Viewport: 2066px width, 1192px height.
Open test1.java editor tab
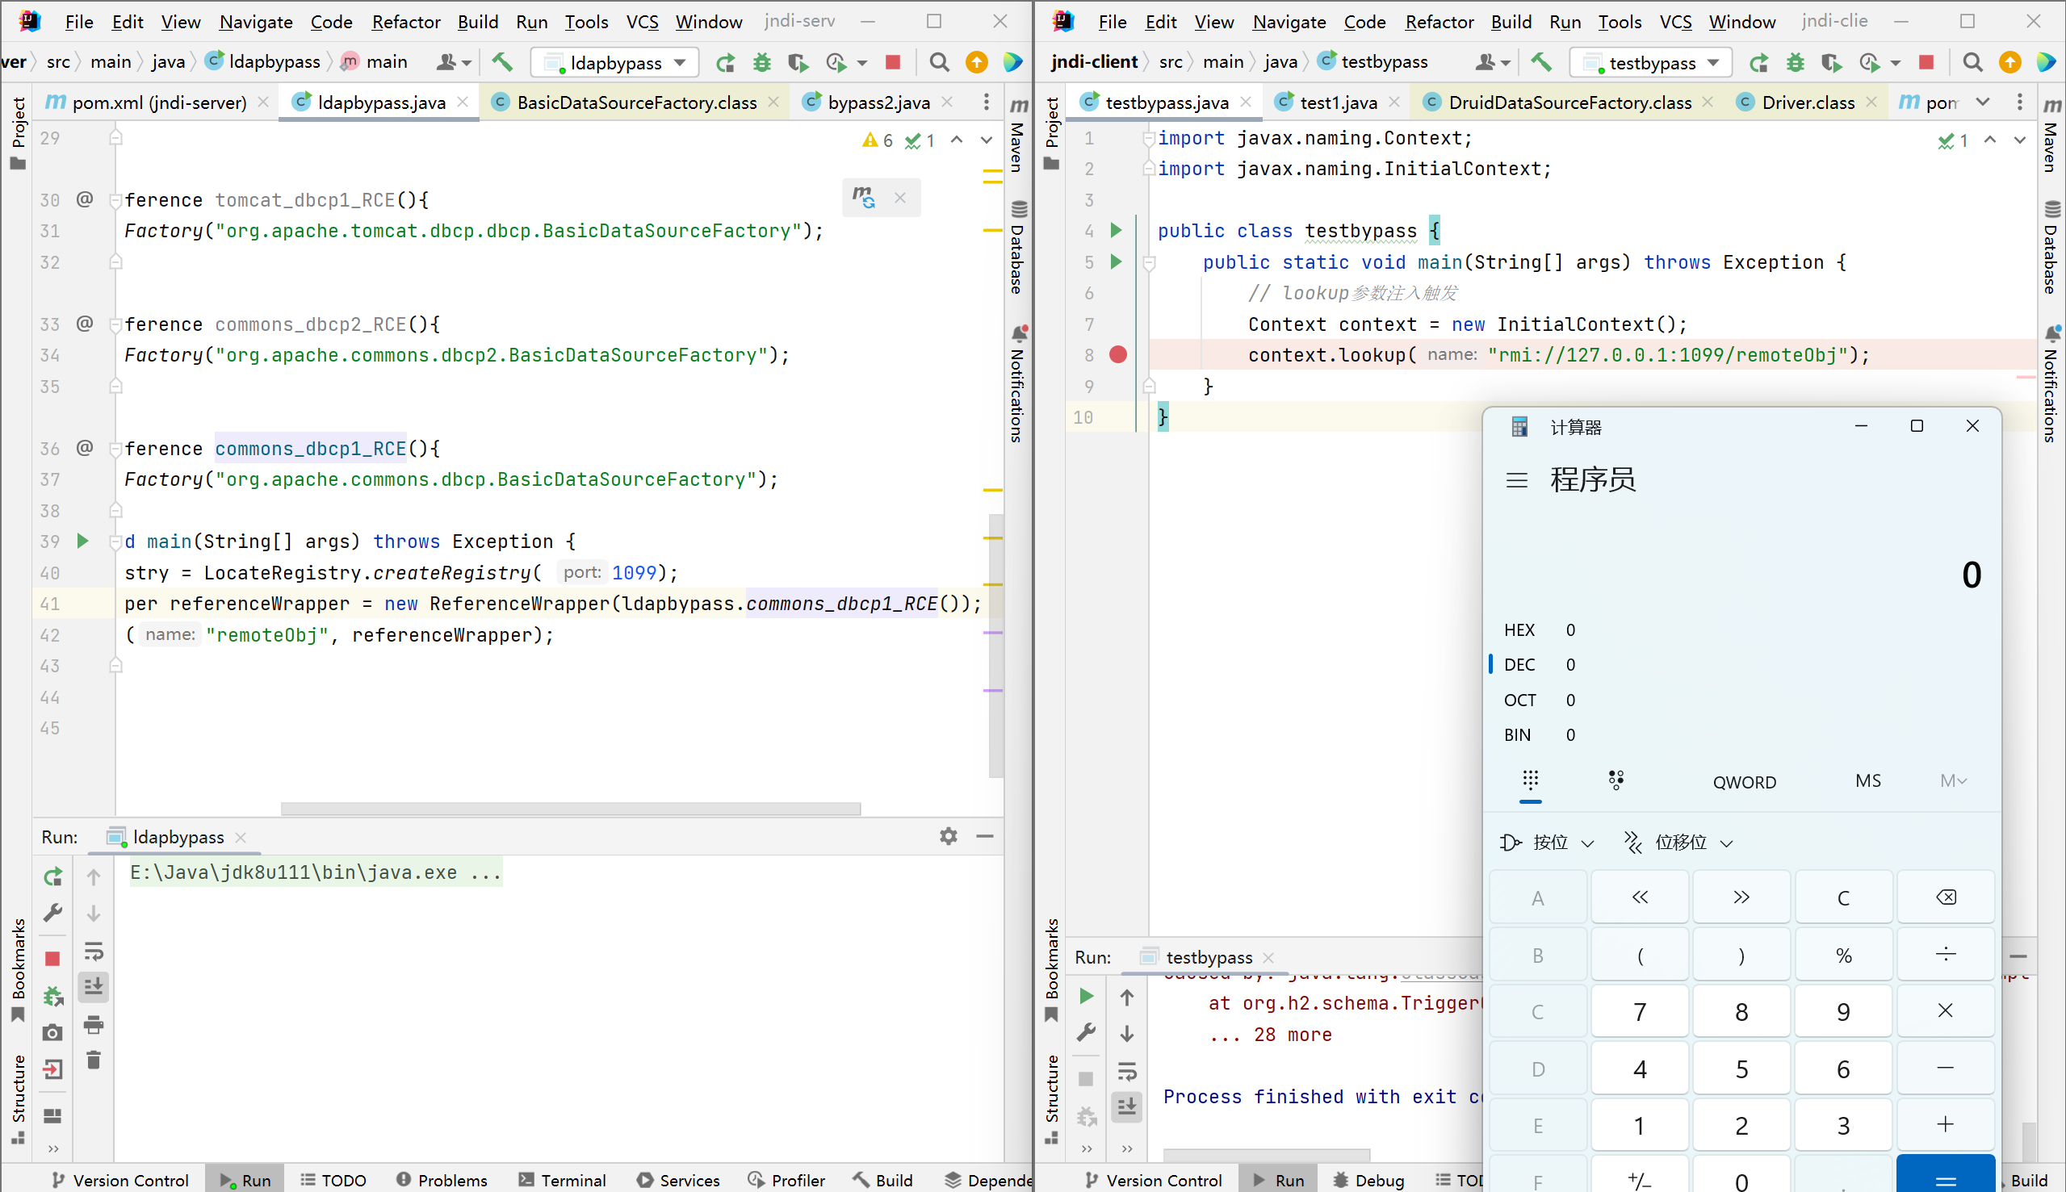coord(1338,102)
